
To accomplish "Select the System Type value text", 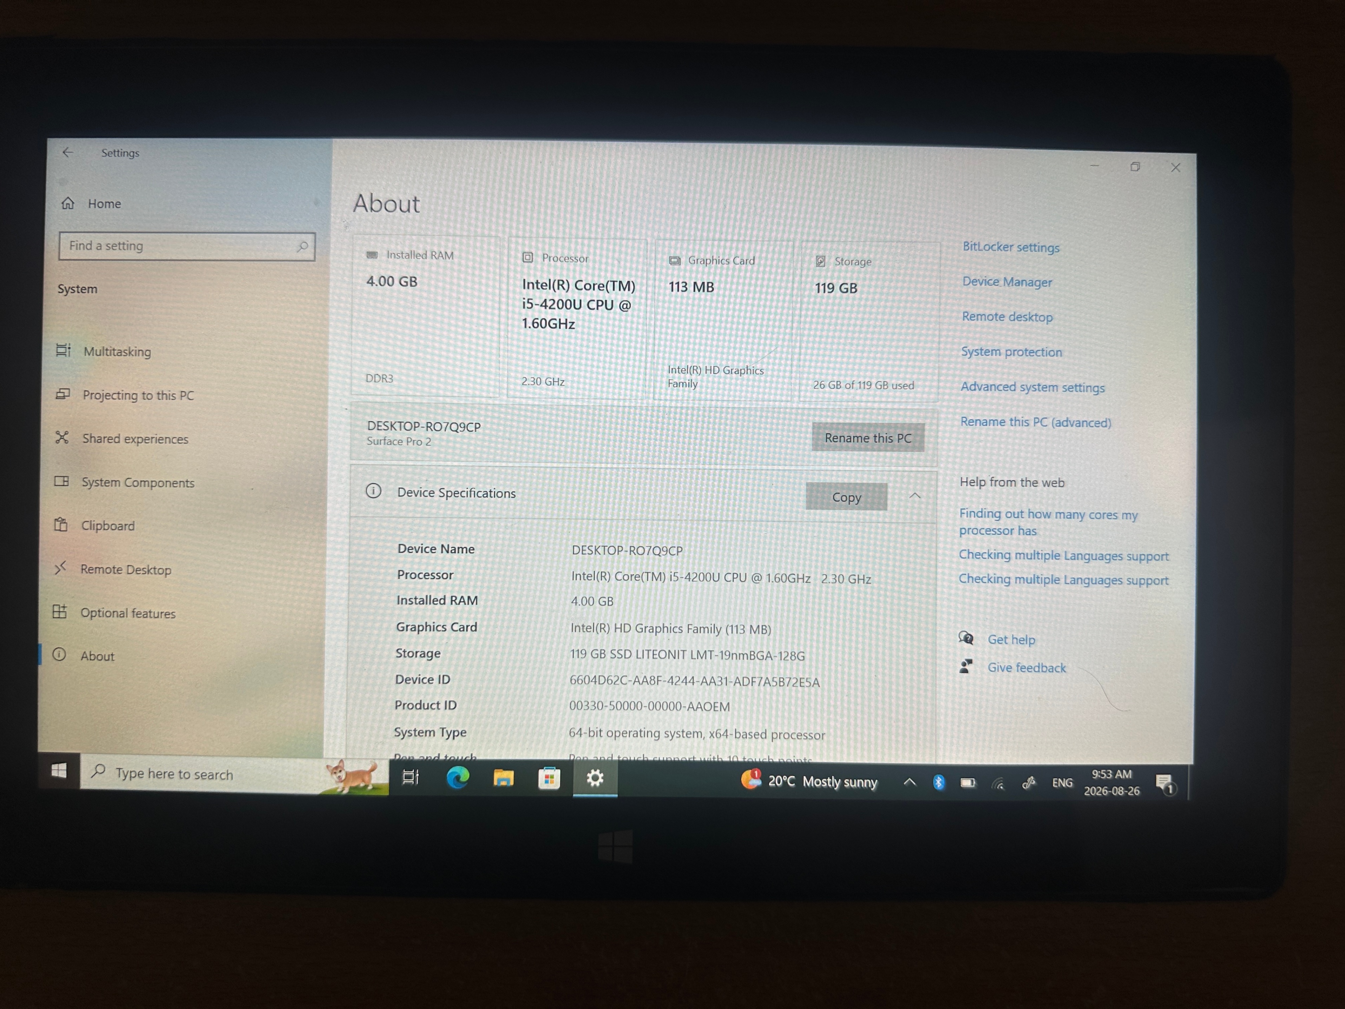I will 697,734.
